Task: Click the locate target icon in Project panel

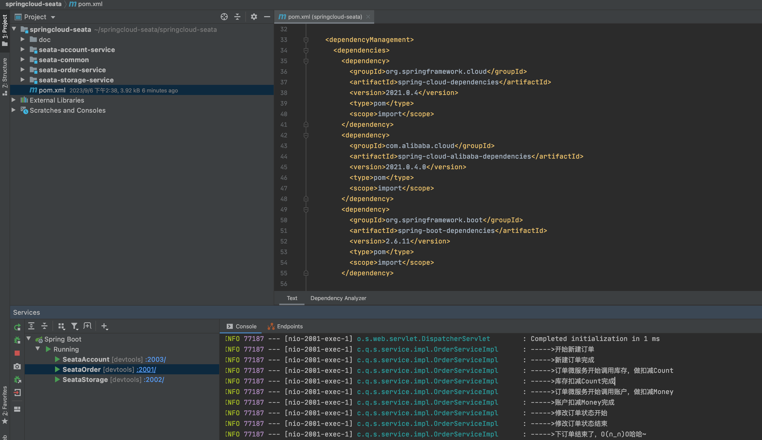Action: point(224,17)
